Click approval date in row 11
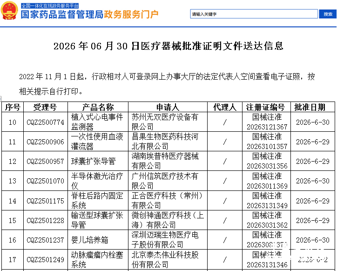 [x=313, y=142]
